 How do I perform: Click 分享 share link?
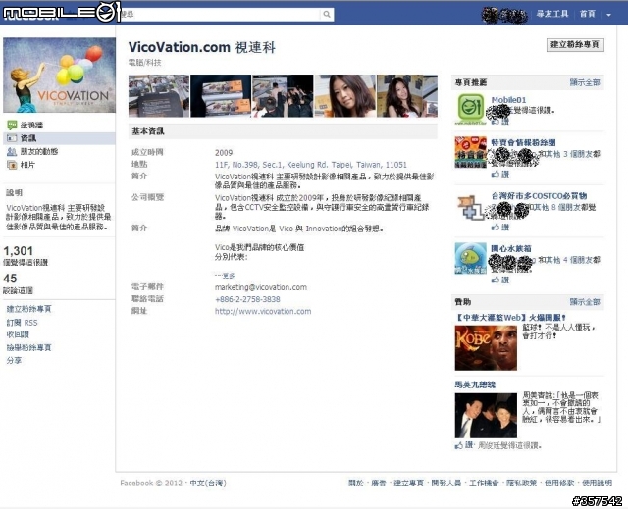[x=14, y=361]
